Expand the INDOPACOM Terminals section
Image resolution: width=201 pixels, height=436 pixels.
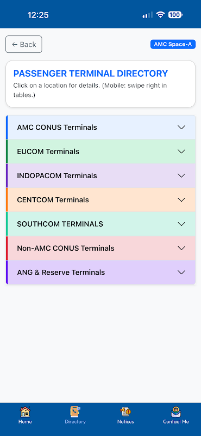point(100,175)
